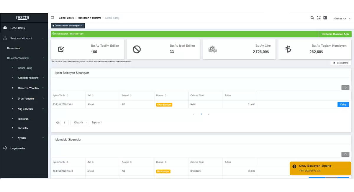Open Restoranlar from the sidebar menu

click(x=14, y=48)
